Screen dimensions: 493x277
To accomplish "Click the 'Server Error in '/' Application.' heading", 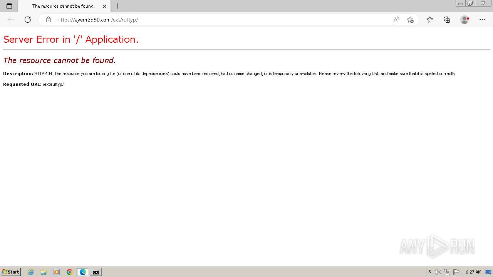I will click(x=71, y=39).
